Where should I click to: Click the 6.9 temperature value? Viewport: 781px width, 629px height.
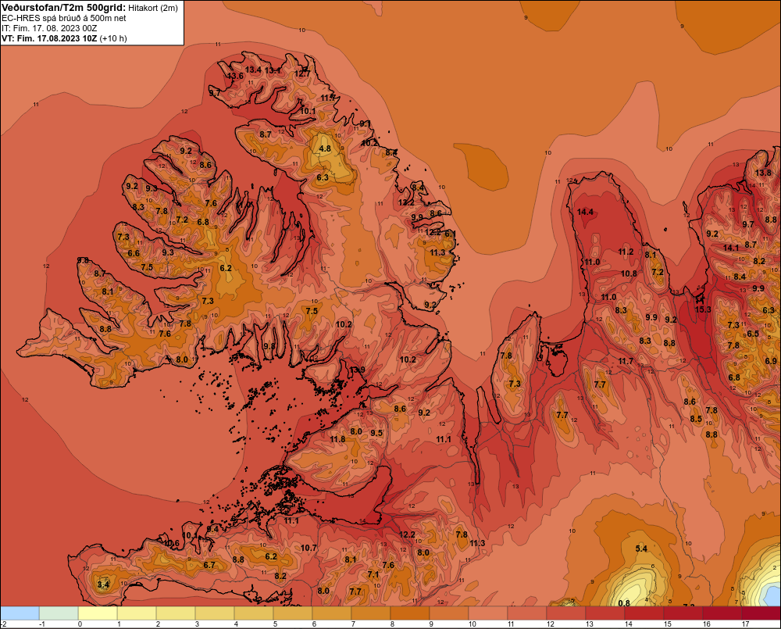point(771,361)
